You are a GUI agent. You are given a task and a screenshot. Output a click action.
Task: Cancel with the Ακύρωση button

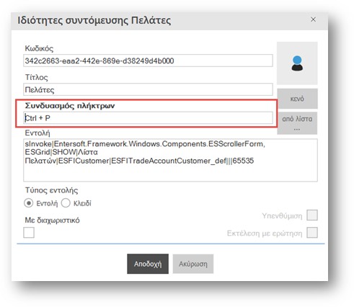[193, 264]
